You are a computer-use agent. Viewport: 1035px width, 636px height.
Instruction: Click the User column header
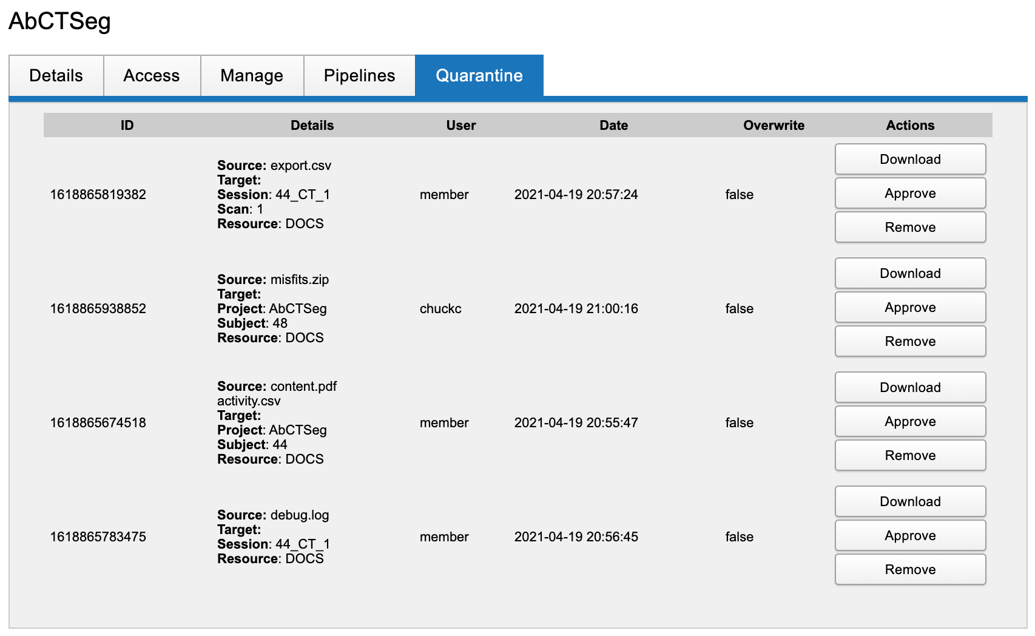pos(460,126)
